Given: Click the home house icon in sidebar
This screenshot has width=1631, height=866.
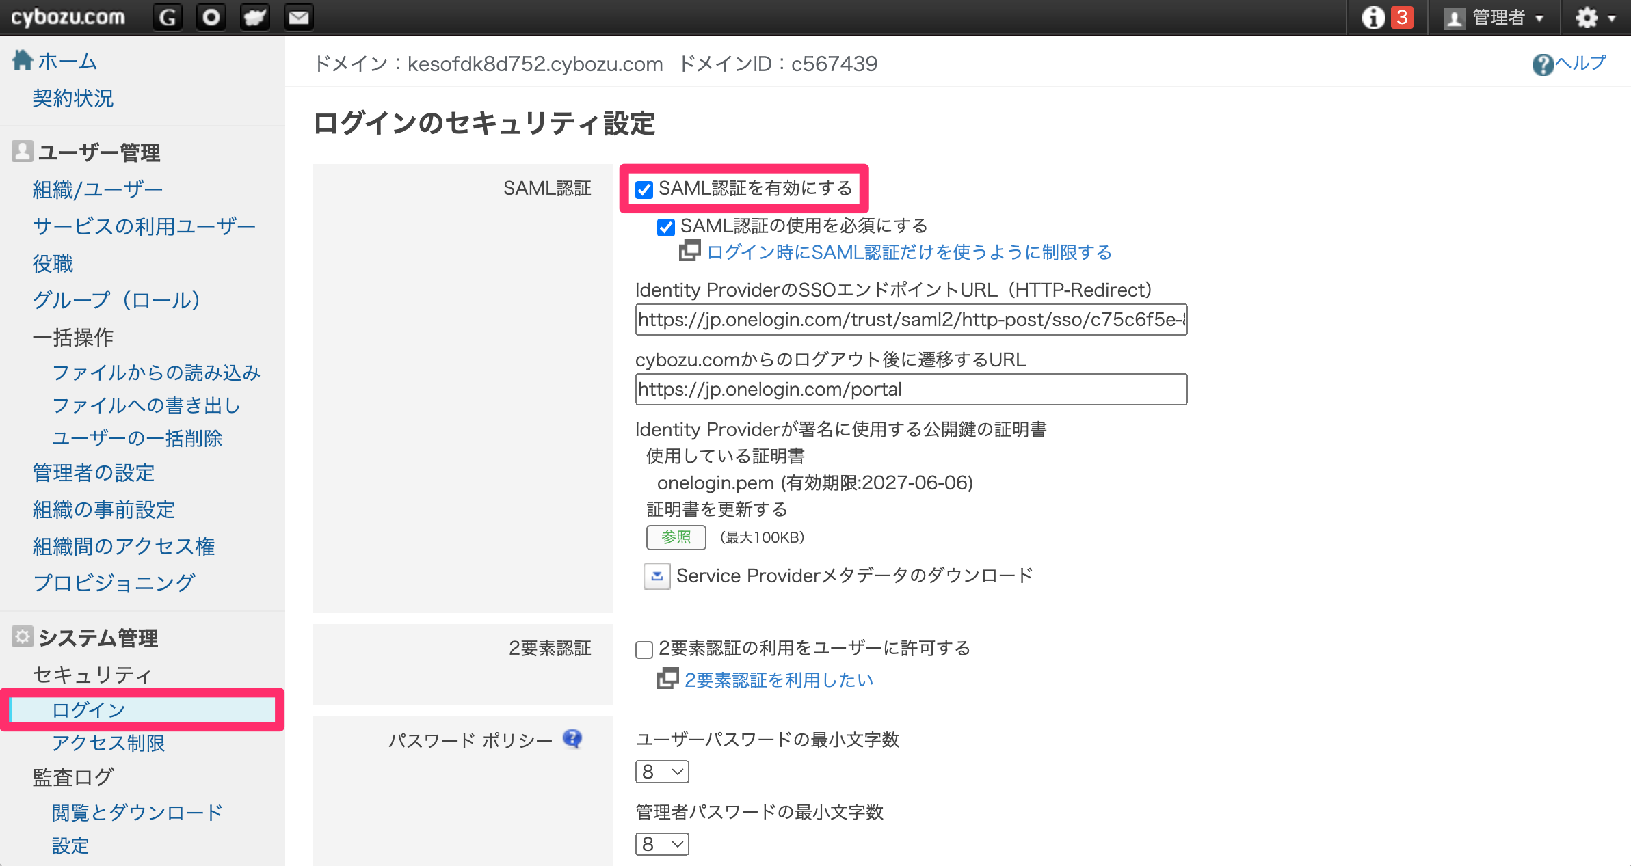Looking at the screenshot, I should click(23, 60).
